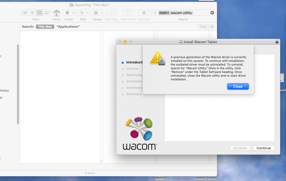Select the 'This Mac' search scope

(x=45, y=27)
